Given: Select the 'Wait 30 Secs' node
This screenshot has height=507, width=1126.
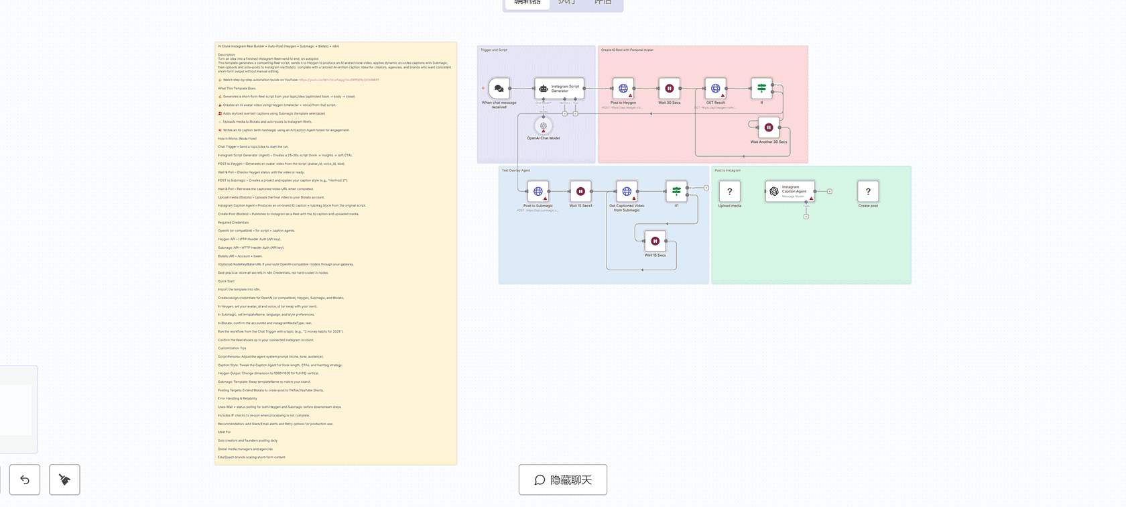Looking at the screenshot, I should (x=669, y=89).
